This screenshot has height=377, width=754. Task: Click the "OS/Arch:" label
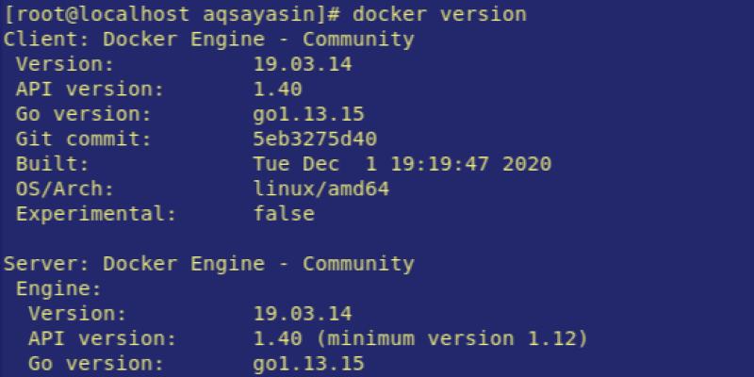(x=64, y=188)
